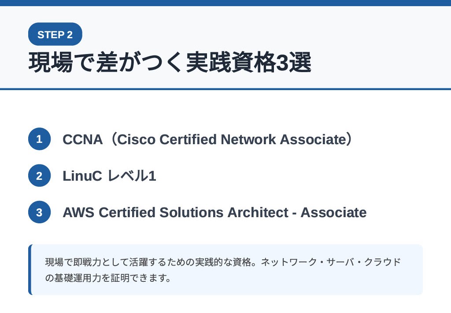
Task: Select the number 2 circle icon
Action: [39, 175]
